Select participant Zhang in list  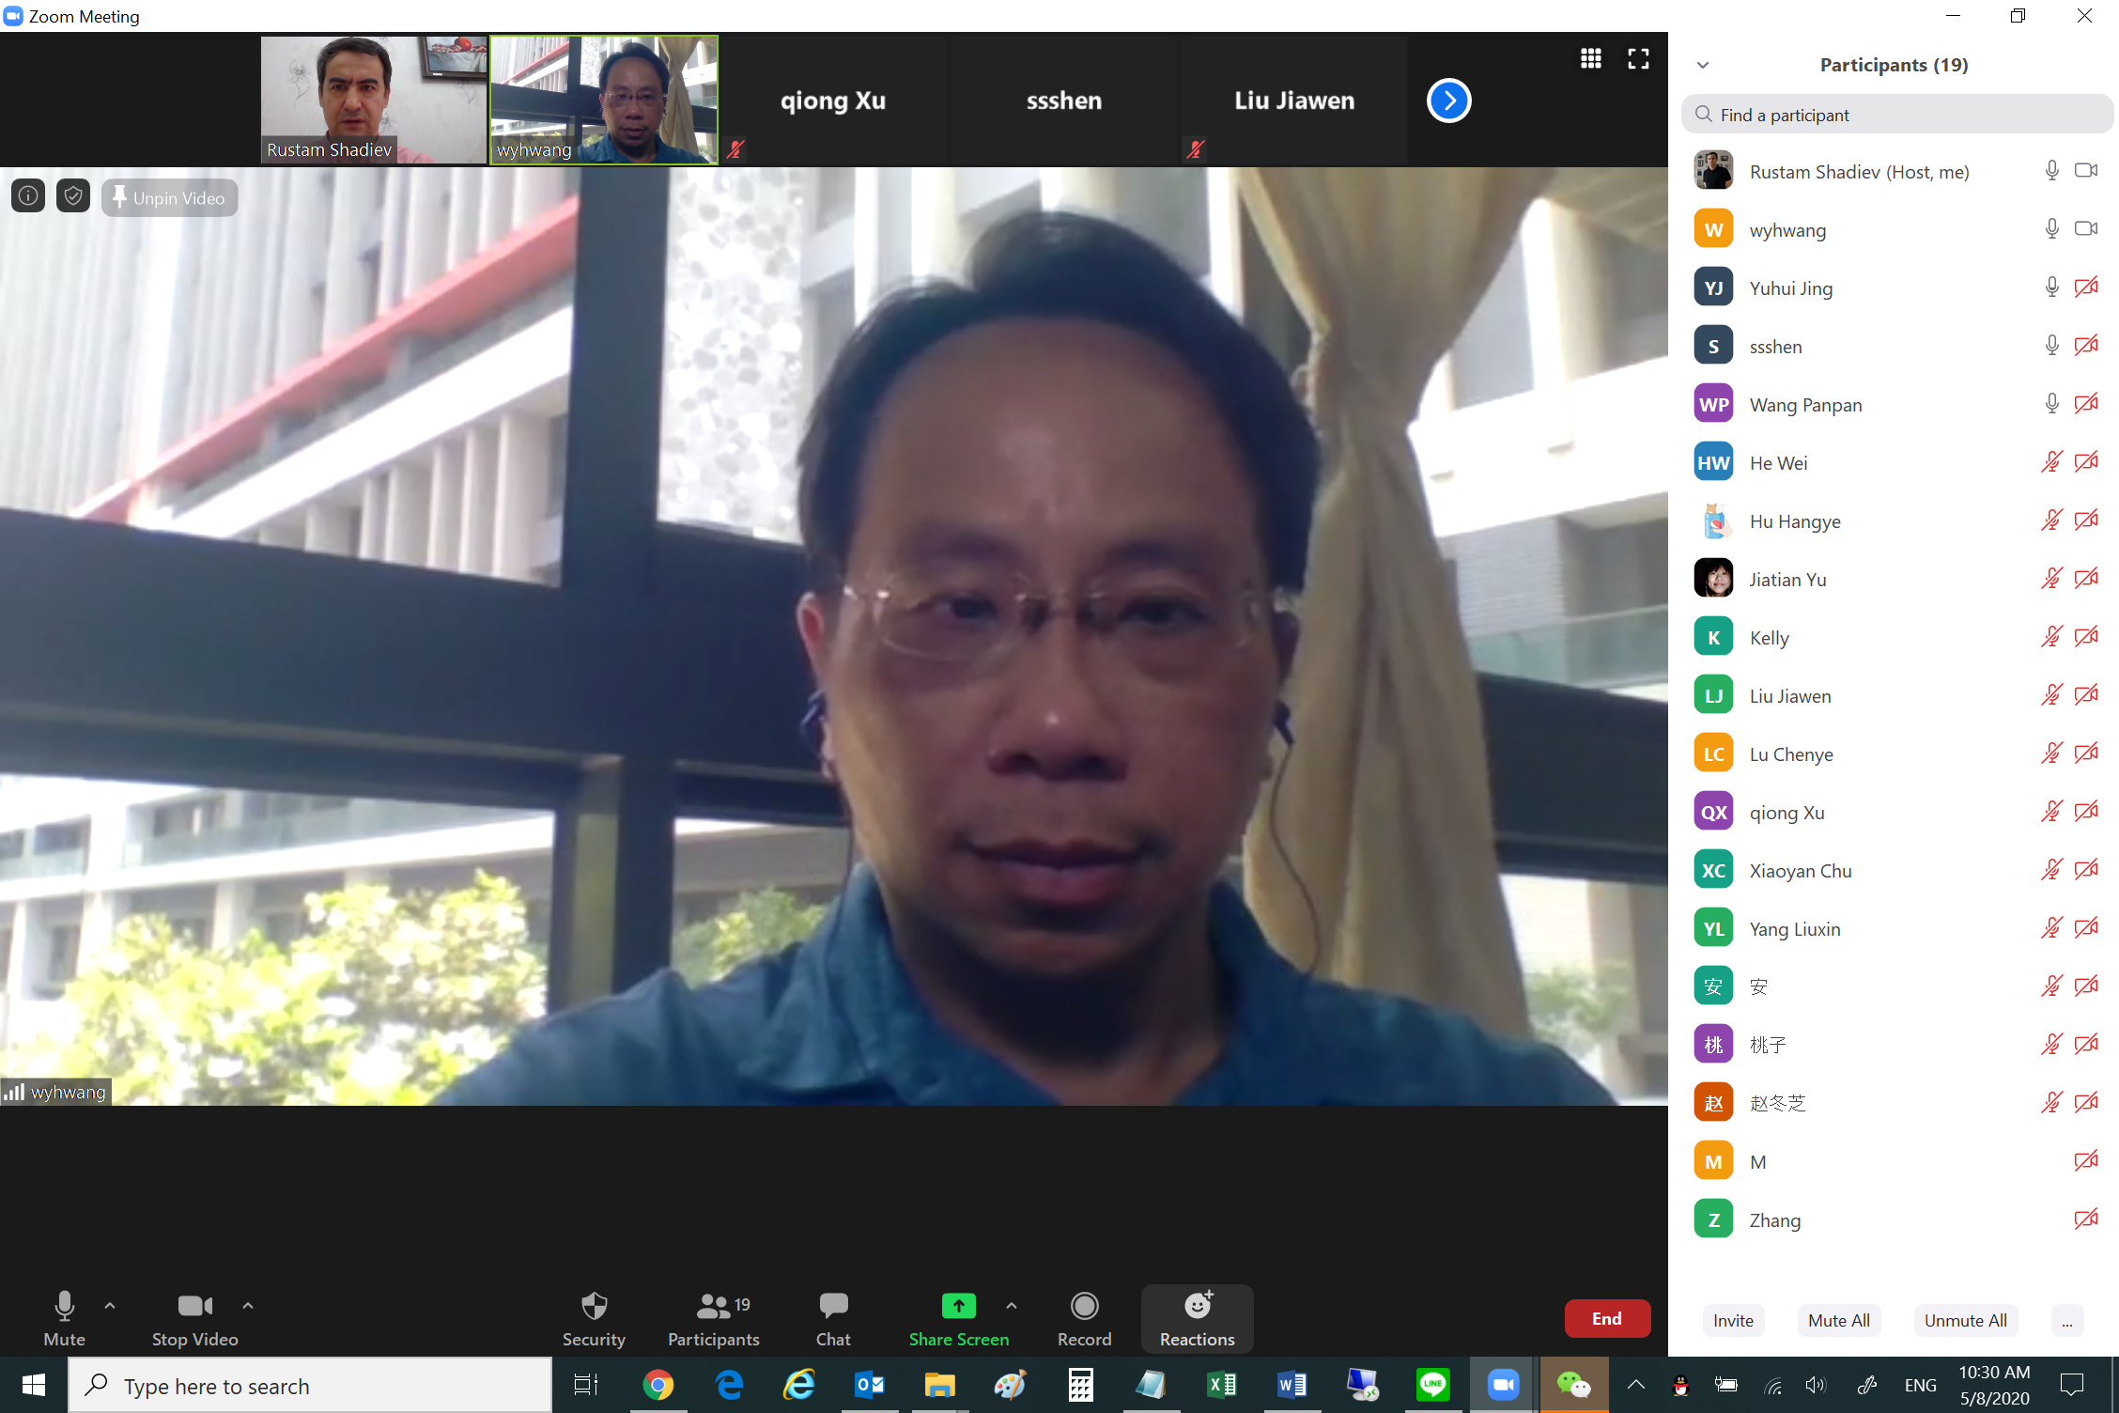[x=1894, y=1219]
